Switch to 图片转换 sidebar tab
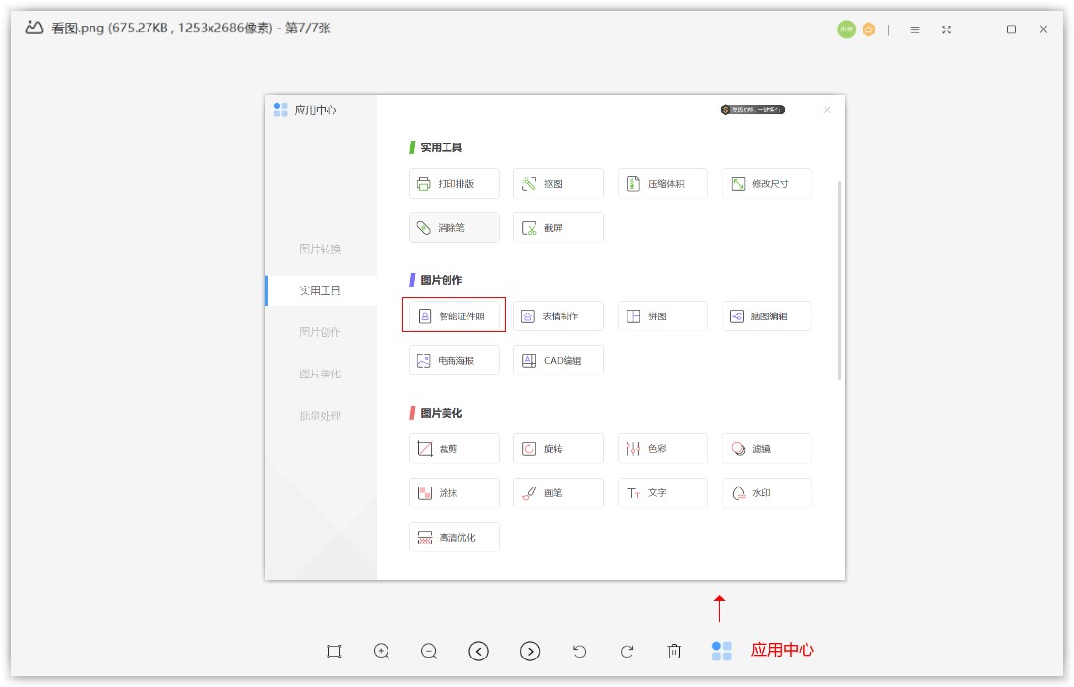Image resolution: width=1074 pixels, height=687 pixels. tap(321, 249)
